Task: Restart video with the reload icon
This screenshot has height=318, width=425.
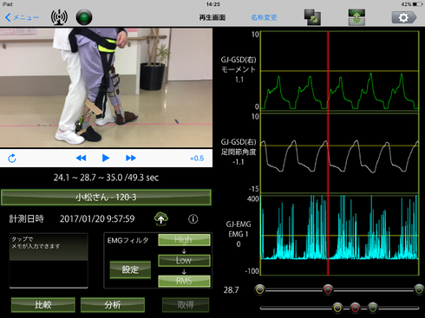Action: click(12, 159)
